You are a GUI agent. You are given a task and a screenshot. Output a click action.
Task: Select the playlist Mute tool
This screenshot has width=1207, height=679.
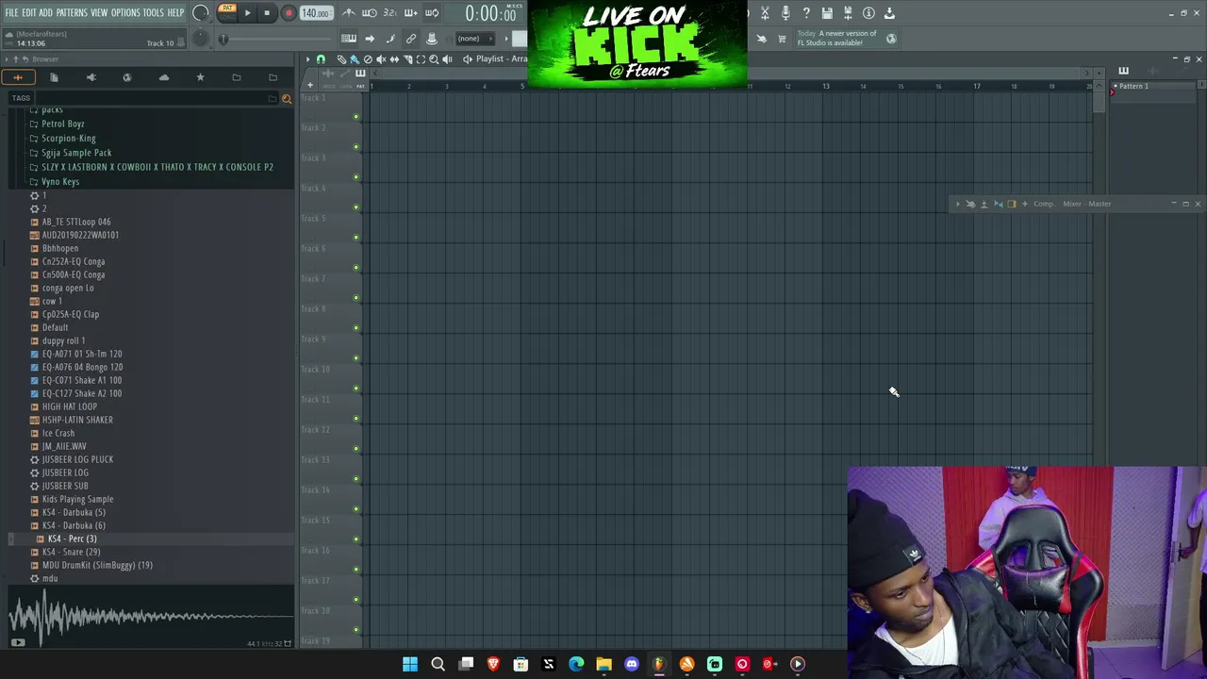(x=381, y=59)
